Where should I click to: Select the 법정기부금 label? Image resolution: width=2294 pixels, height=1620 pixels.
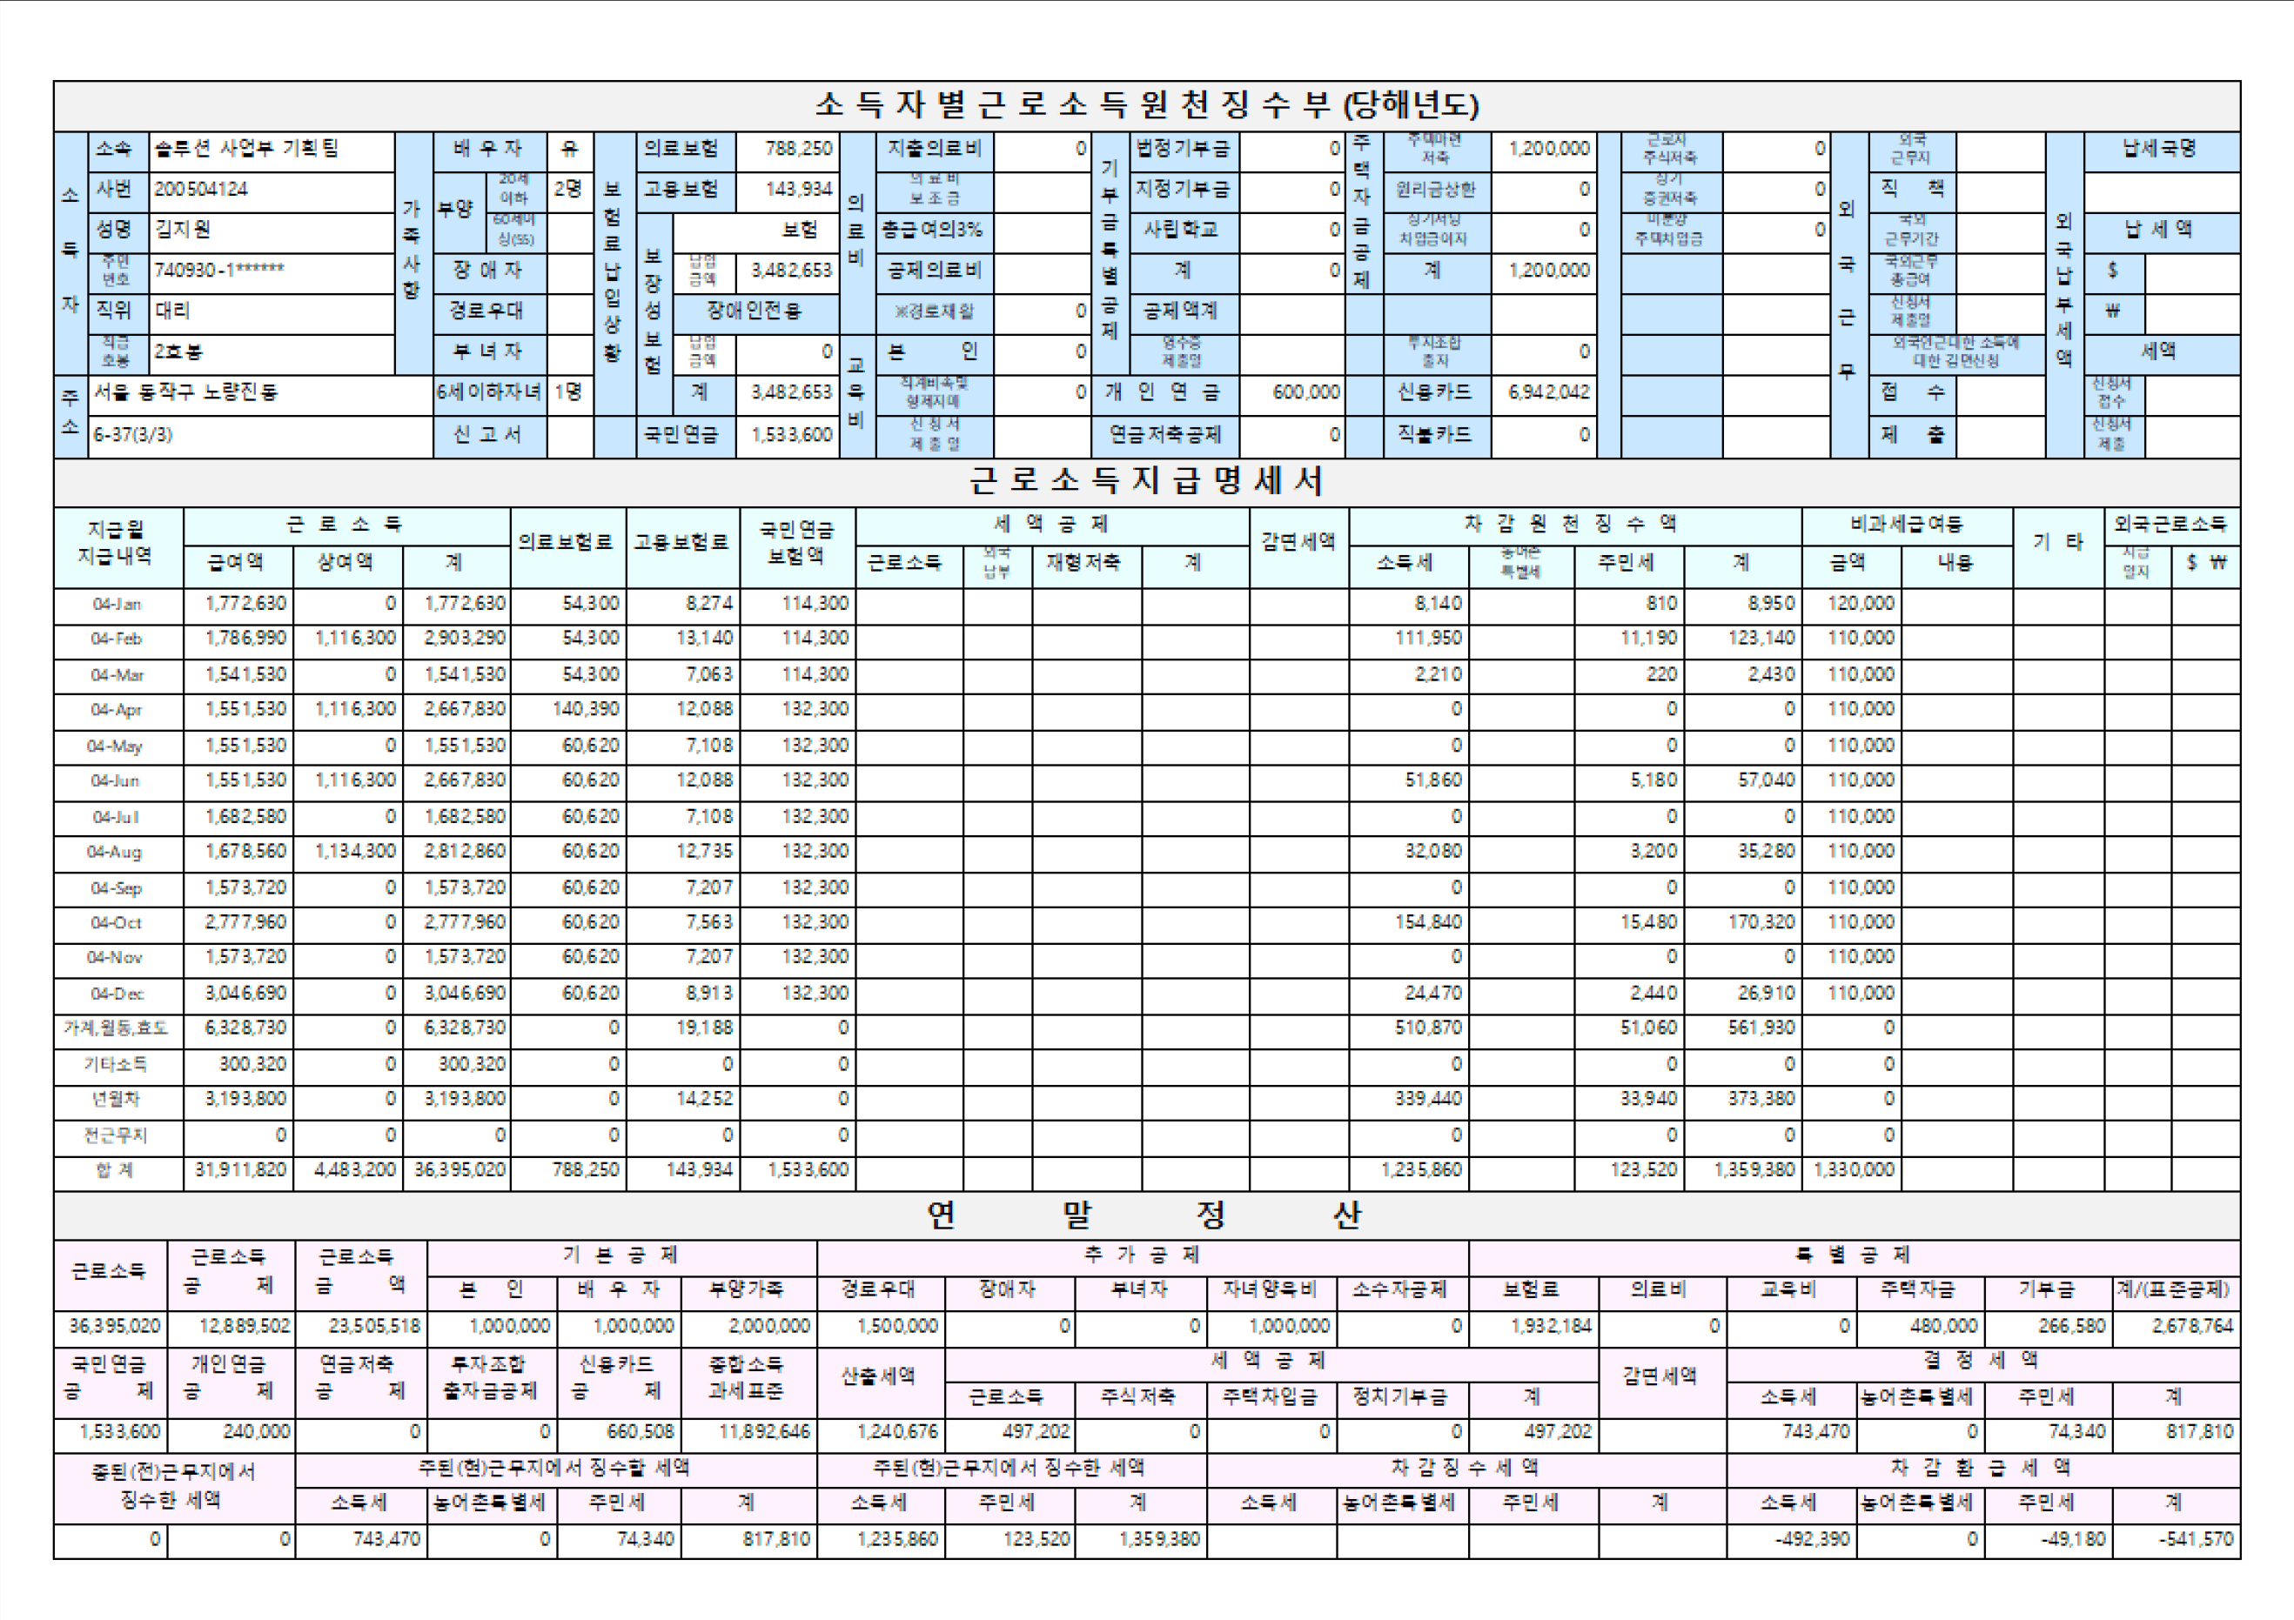point(1182,149)
